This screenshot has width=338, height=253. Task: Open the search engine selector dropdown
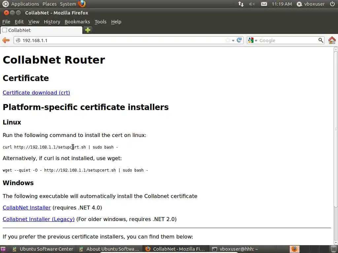click(256, 41)
